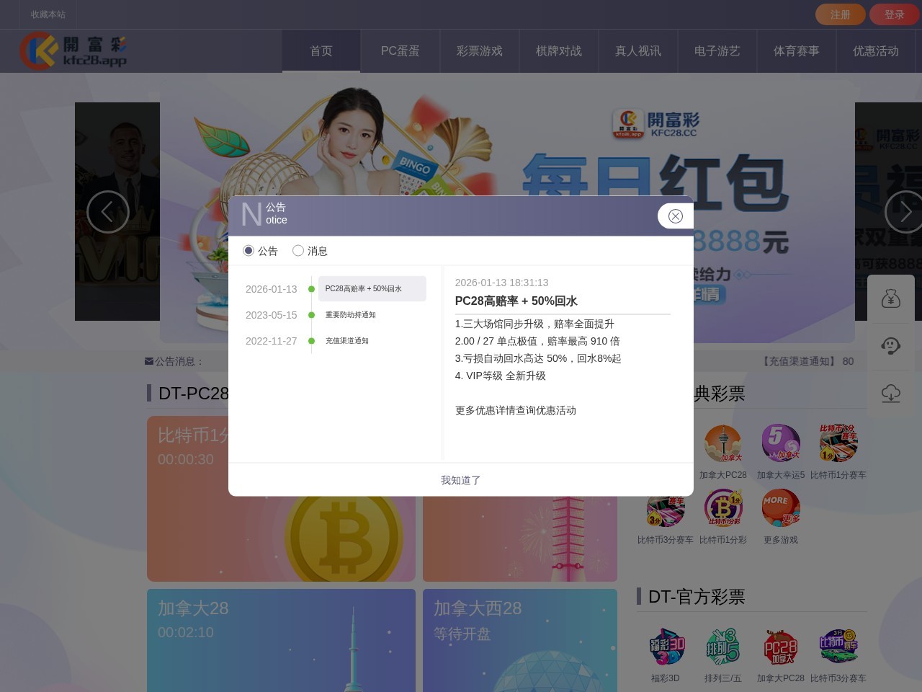Open the 加拿大西28 game card
922x692 pixels.
click(x=520, y=640)
